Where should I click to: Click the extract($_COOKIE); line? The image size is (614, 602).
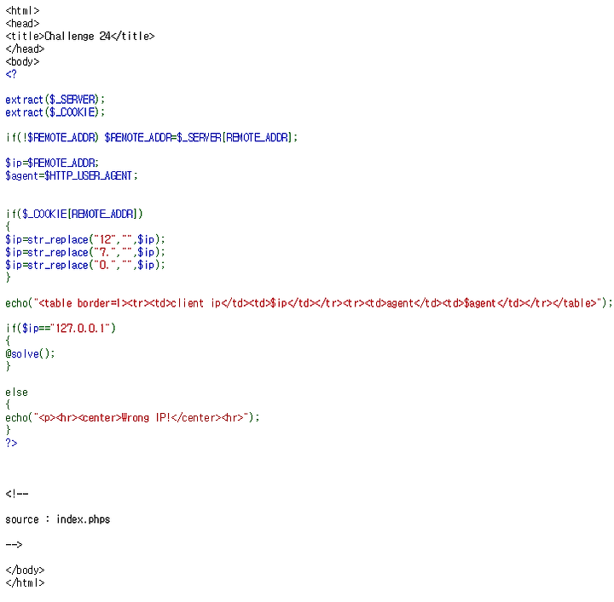(x=55, y=112)
